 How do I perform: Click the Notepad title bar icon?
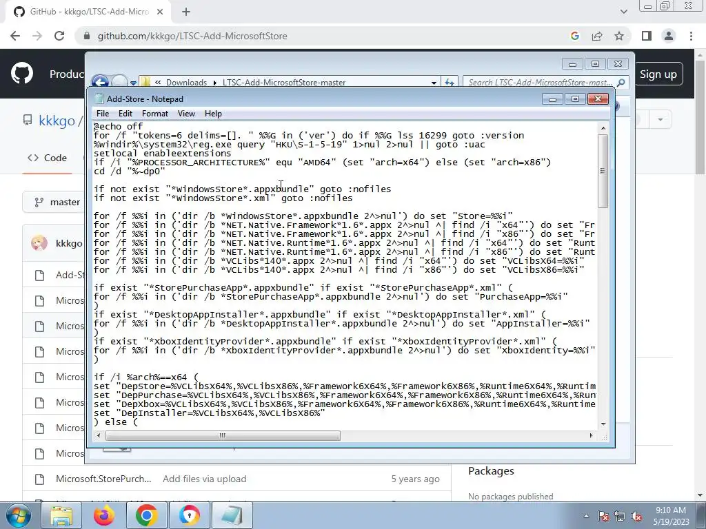click(x=99, y=99)
